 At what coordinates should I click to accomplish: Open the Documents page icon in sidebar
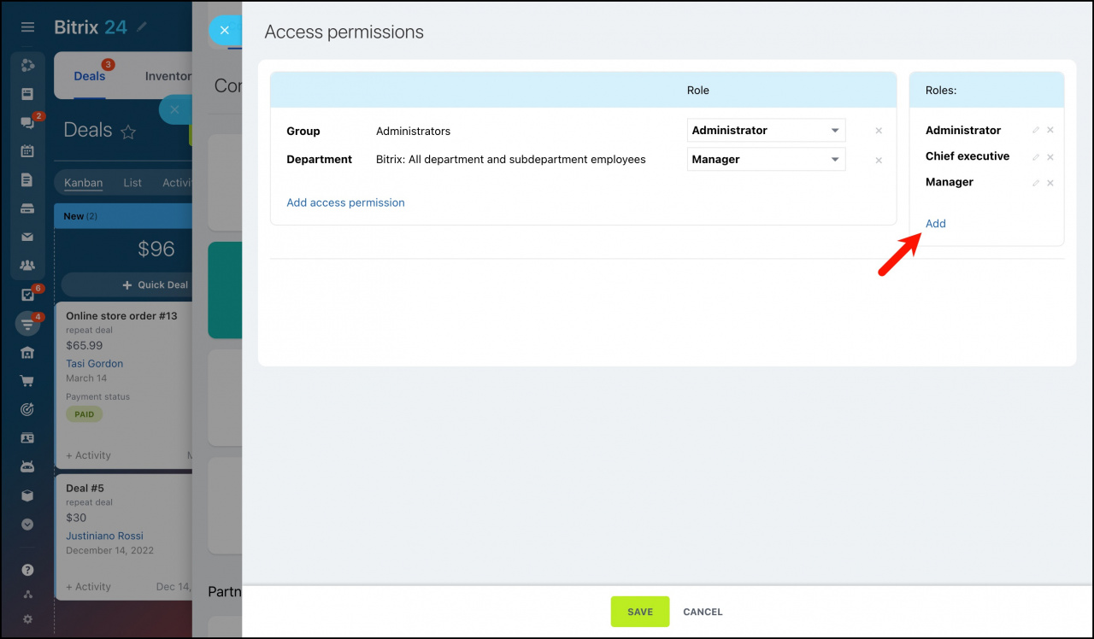click(x=27, y=179)
